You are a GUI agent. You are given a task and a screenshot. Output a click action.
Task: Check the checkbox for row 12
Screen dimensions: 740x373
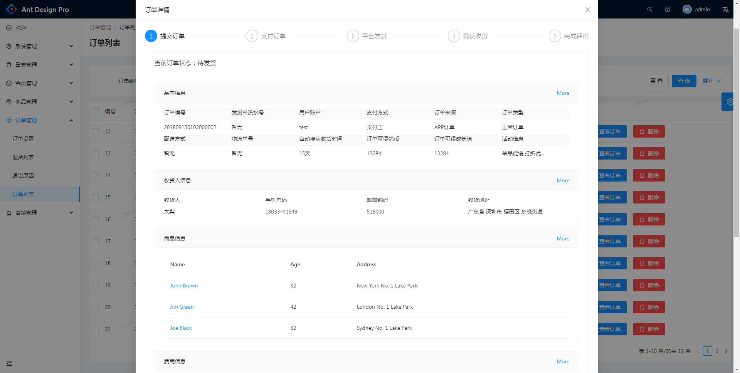click(96, 131)
